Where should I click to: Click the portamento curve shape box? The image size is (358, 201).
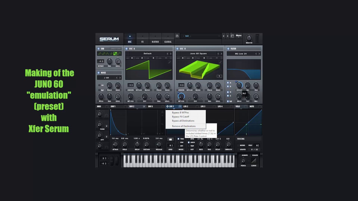click(x=254, y=161)
